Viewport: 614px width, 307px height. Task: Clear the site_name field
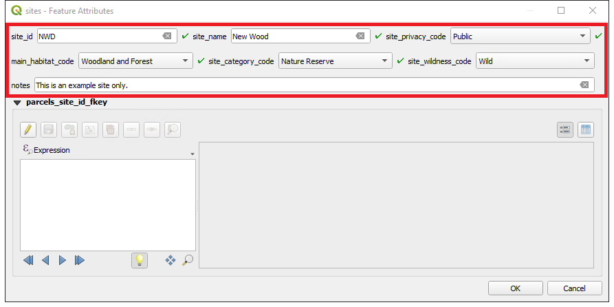click(x=360, y=36)
